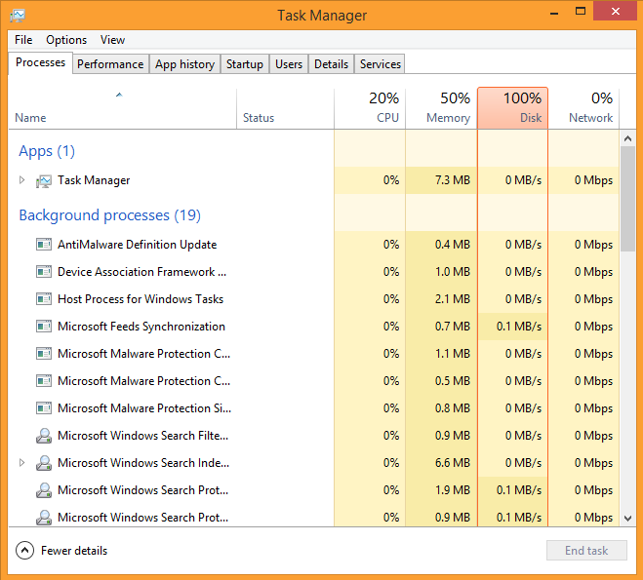
Task: Click the Microsoft Malware Protection Si... icon
Action: 44,408
